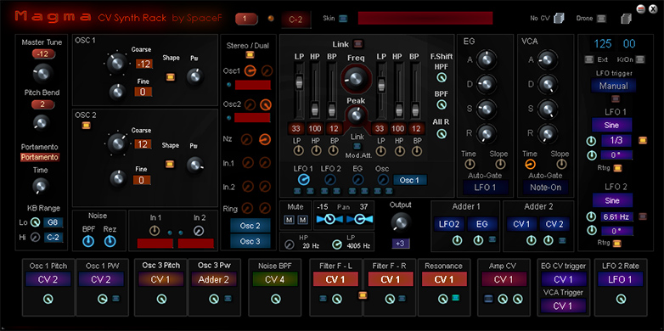664x331 pixels.
Task: Click the No CV documents icon
Action: click(559, 18)
